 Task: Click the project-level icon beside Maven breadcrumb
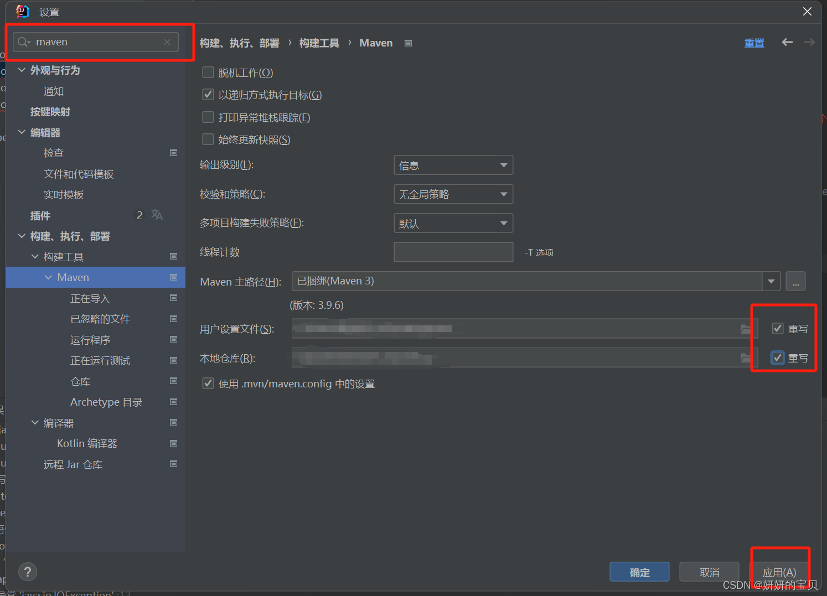(x=408, y=43)
